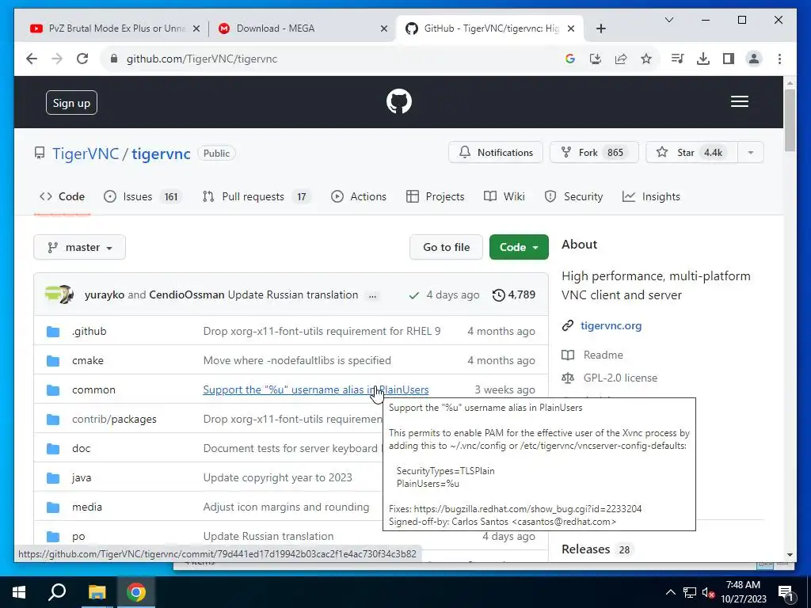Star the tigervnc repository

(691, 153)
